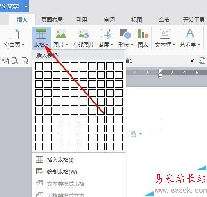207x197 pixels.
Task: Click the 图表 label button
Action: [x=143, y=45]
